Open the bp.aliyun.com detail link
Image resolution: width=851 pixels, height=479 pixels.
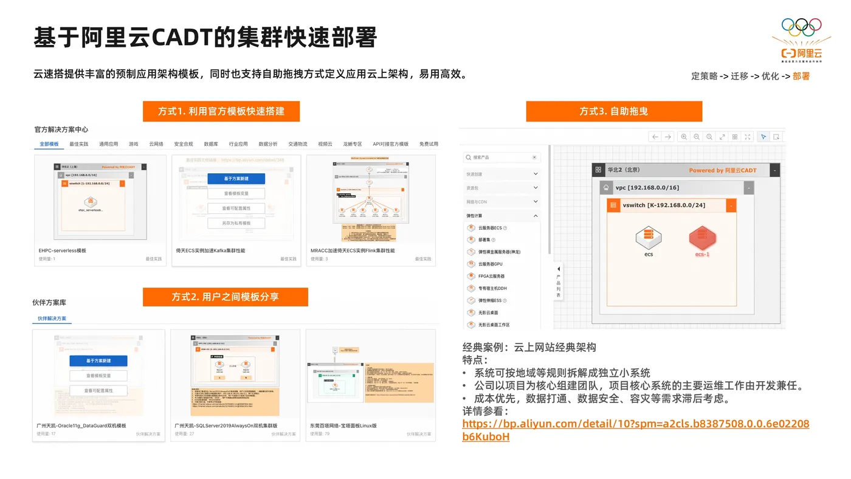click(x=636, y=430)
